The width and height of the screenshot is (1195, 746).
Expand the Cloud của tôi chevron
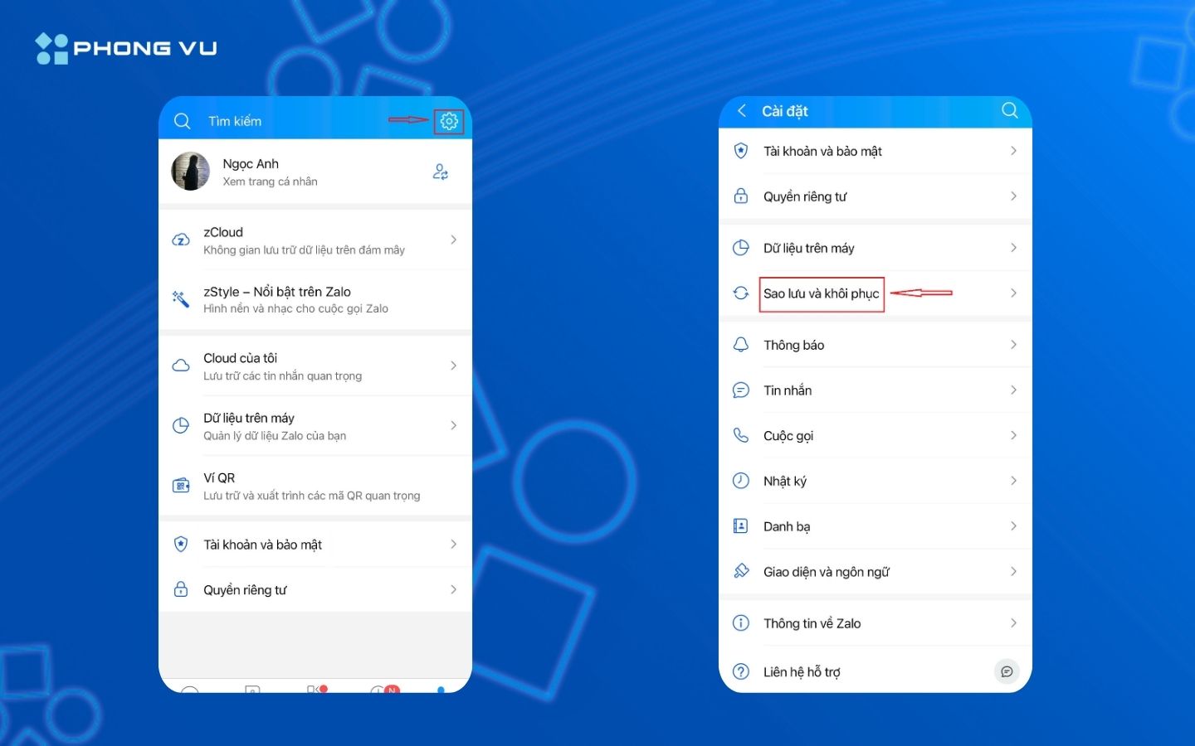point(453,366)
